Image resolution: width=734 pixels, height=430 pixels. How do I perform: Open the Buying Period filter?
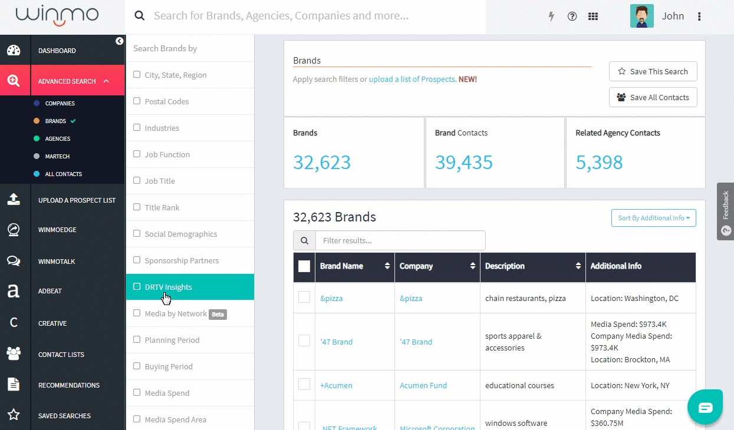[x=190, y=366]
